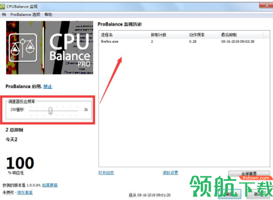The height and width of the screenshot is (200, 273).
Task: Sort by the 进程名 column header
Action: (124, 35)
